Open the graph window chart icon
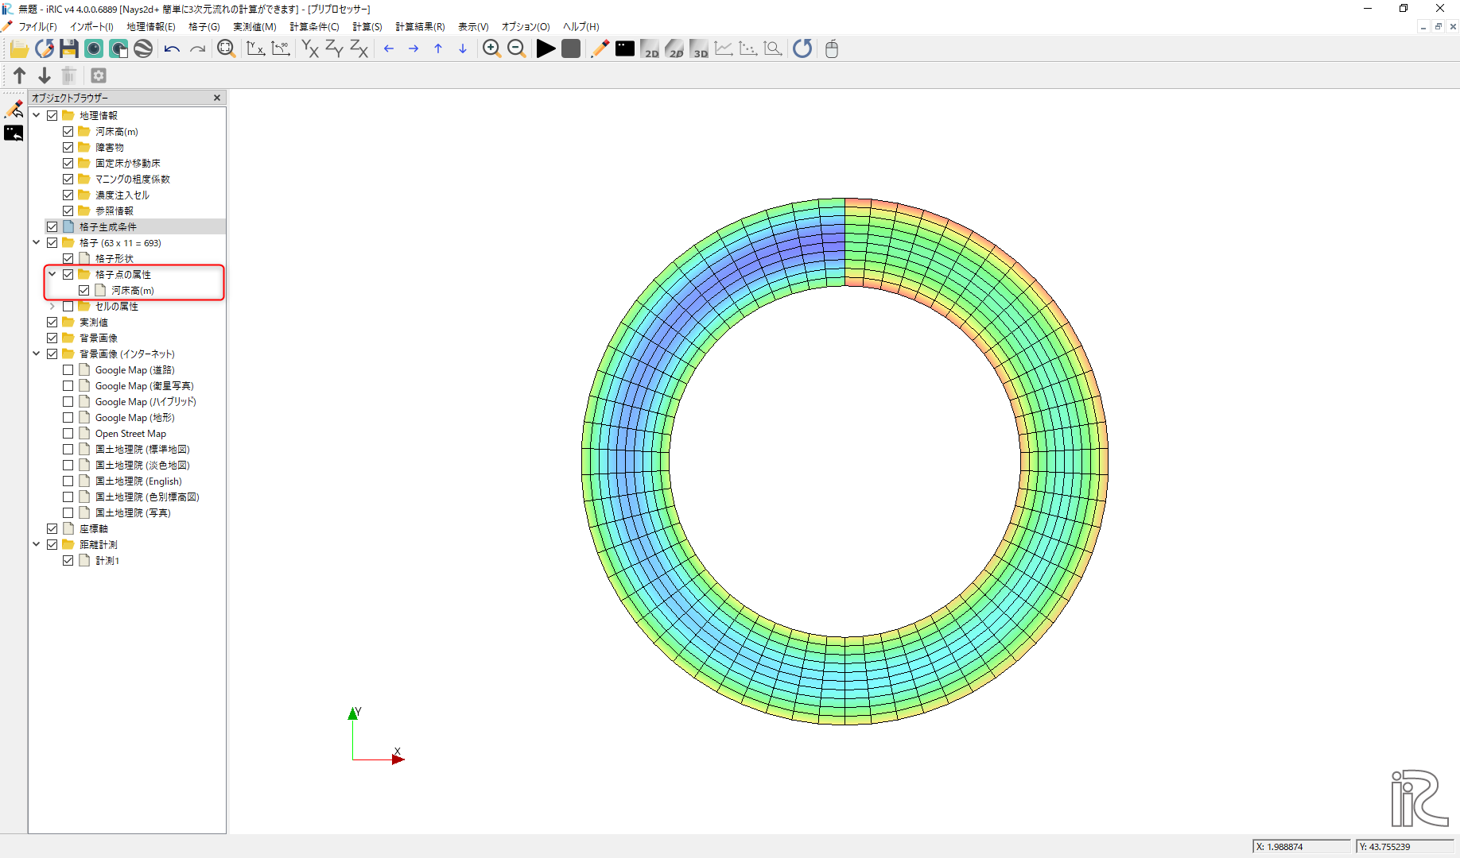The height and width of the screenshot is (858, 1460). click(x=724, y=49)
